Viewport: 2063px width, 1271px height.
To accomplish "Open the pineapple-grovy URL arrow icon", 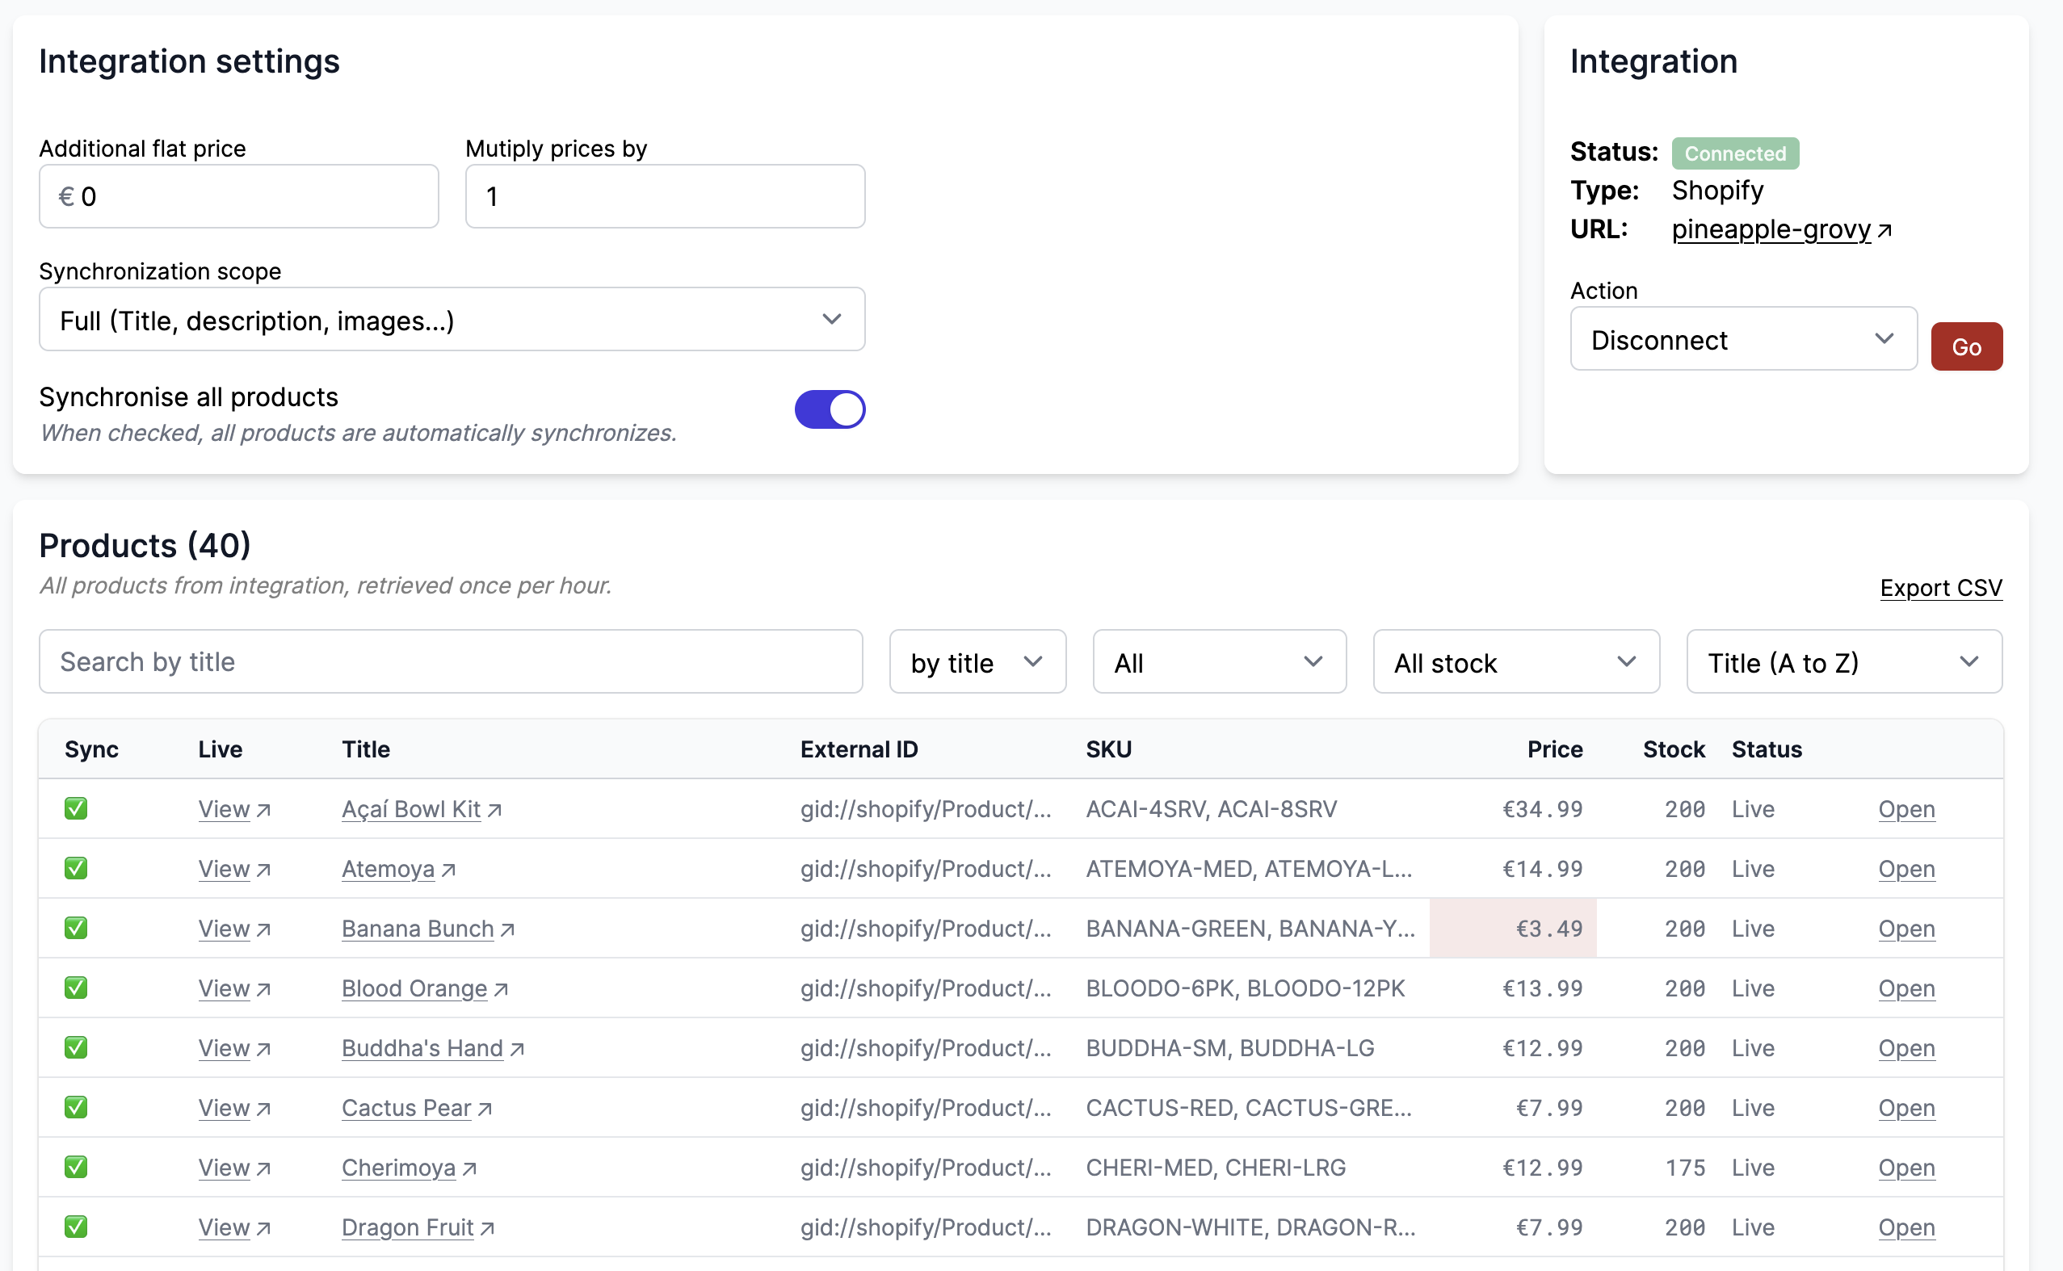I will [1885, 229].
